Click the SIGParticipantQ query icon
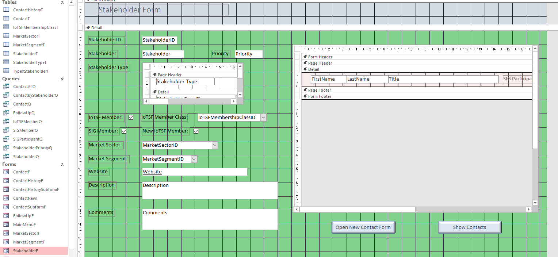The height and width of the screenshot is (257, 558). (x=6, y=139)
